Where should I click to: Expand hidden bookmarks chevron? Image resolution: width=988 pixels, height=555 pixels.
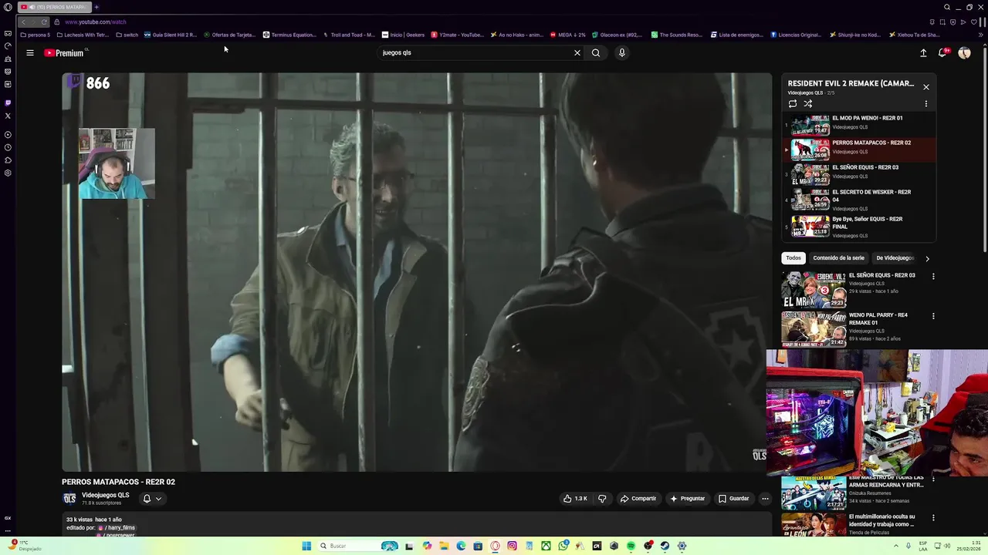(x=981, y=35)
